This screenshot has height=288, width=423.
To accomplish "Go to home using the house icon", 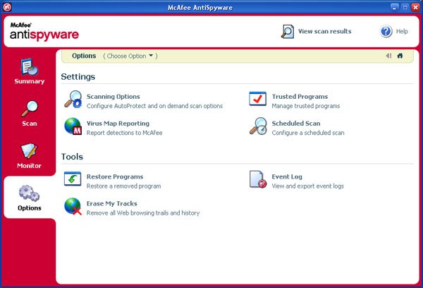I will (400, 56).
